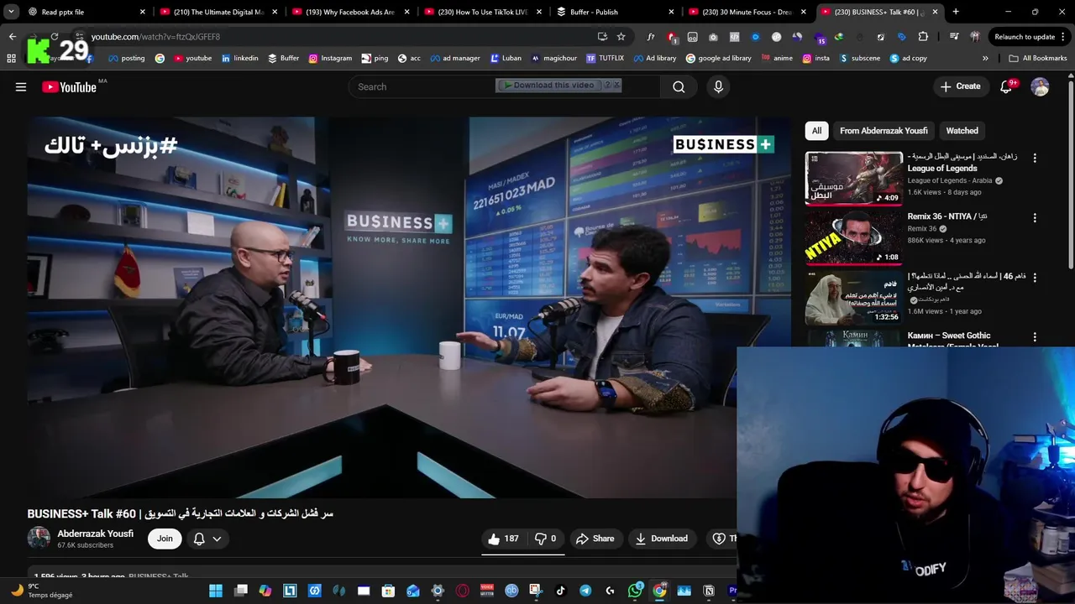Image resolution: width=1075 pixels, height=604 pixels.
Task: Switch to Why Facebook Ads Are tab
Action: pos(350,12)
